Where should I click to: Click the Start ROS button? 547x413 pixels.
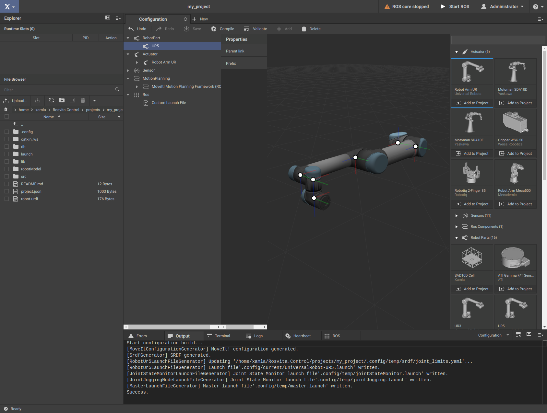(455, 6)
